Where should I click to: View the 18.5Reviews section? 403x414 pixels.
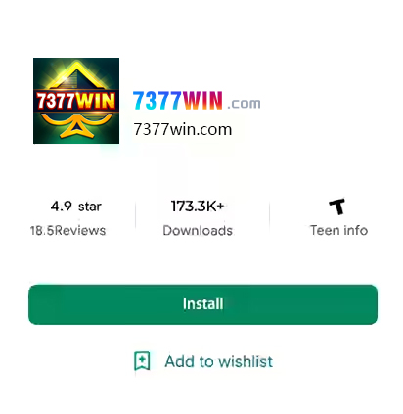point(67,230)
